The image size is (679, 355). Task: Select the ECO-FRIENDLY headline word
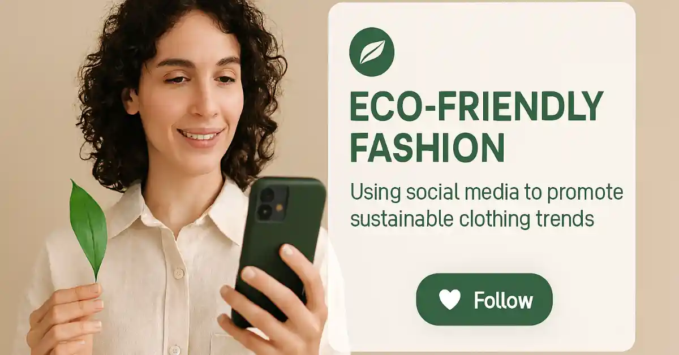pos(476,106)
